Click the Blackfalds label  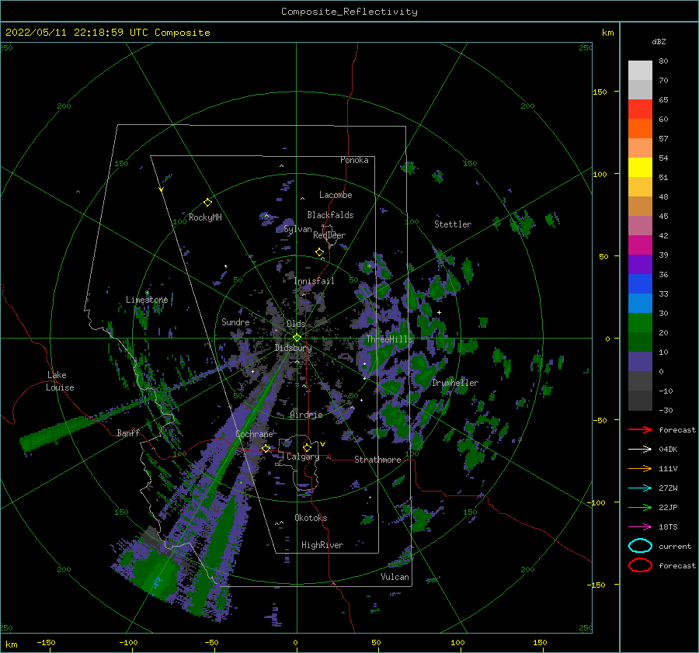point(330,215)
